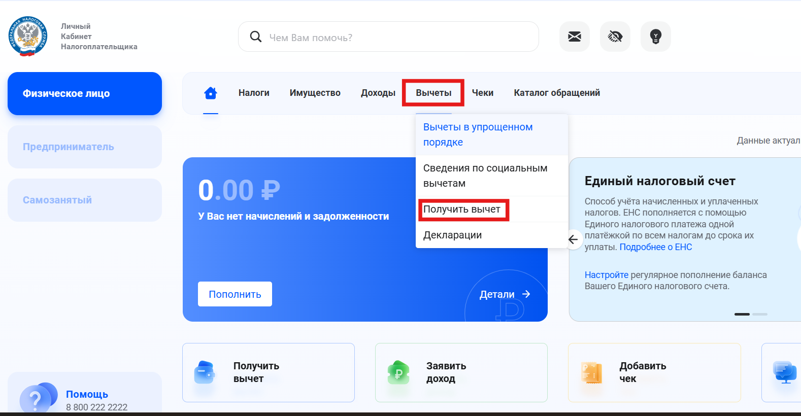This screenshot has width=801, height=416.
Task: Go to home via house icon
Action: tap(211, 93)
